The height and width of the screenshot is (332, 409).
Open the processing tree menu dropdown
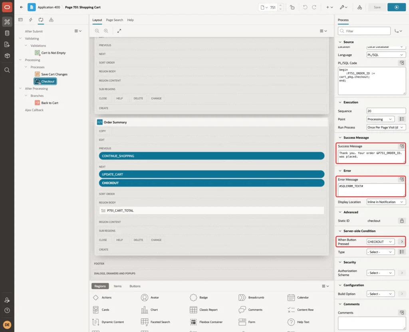[78, 31]
